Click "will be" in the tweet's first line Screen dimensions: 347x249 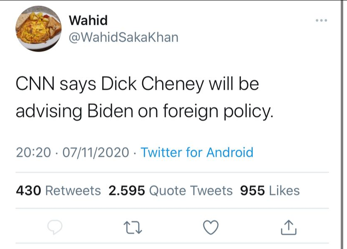(x=235, y=84)
